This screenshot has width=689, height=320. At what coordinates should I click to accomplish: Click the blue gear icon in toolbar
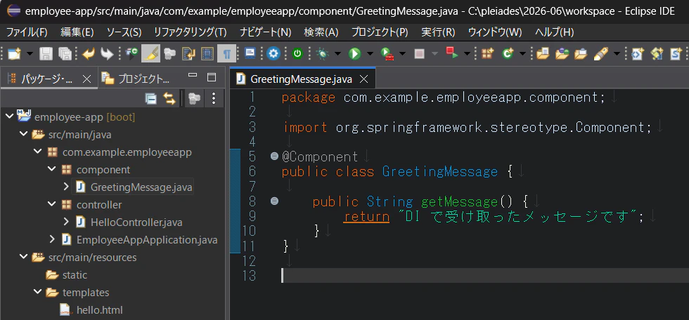(x=273, y=53)
